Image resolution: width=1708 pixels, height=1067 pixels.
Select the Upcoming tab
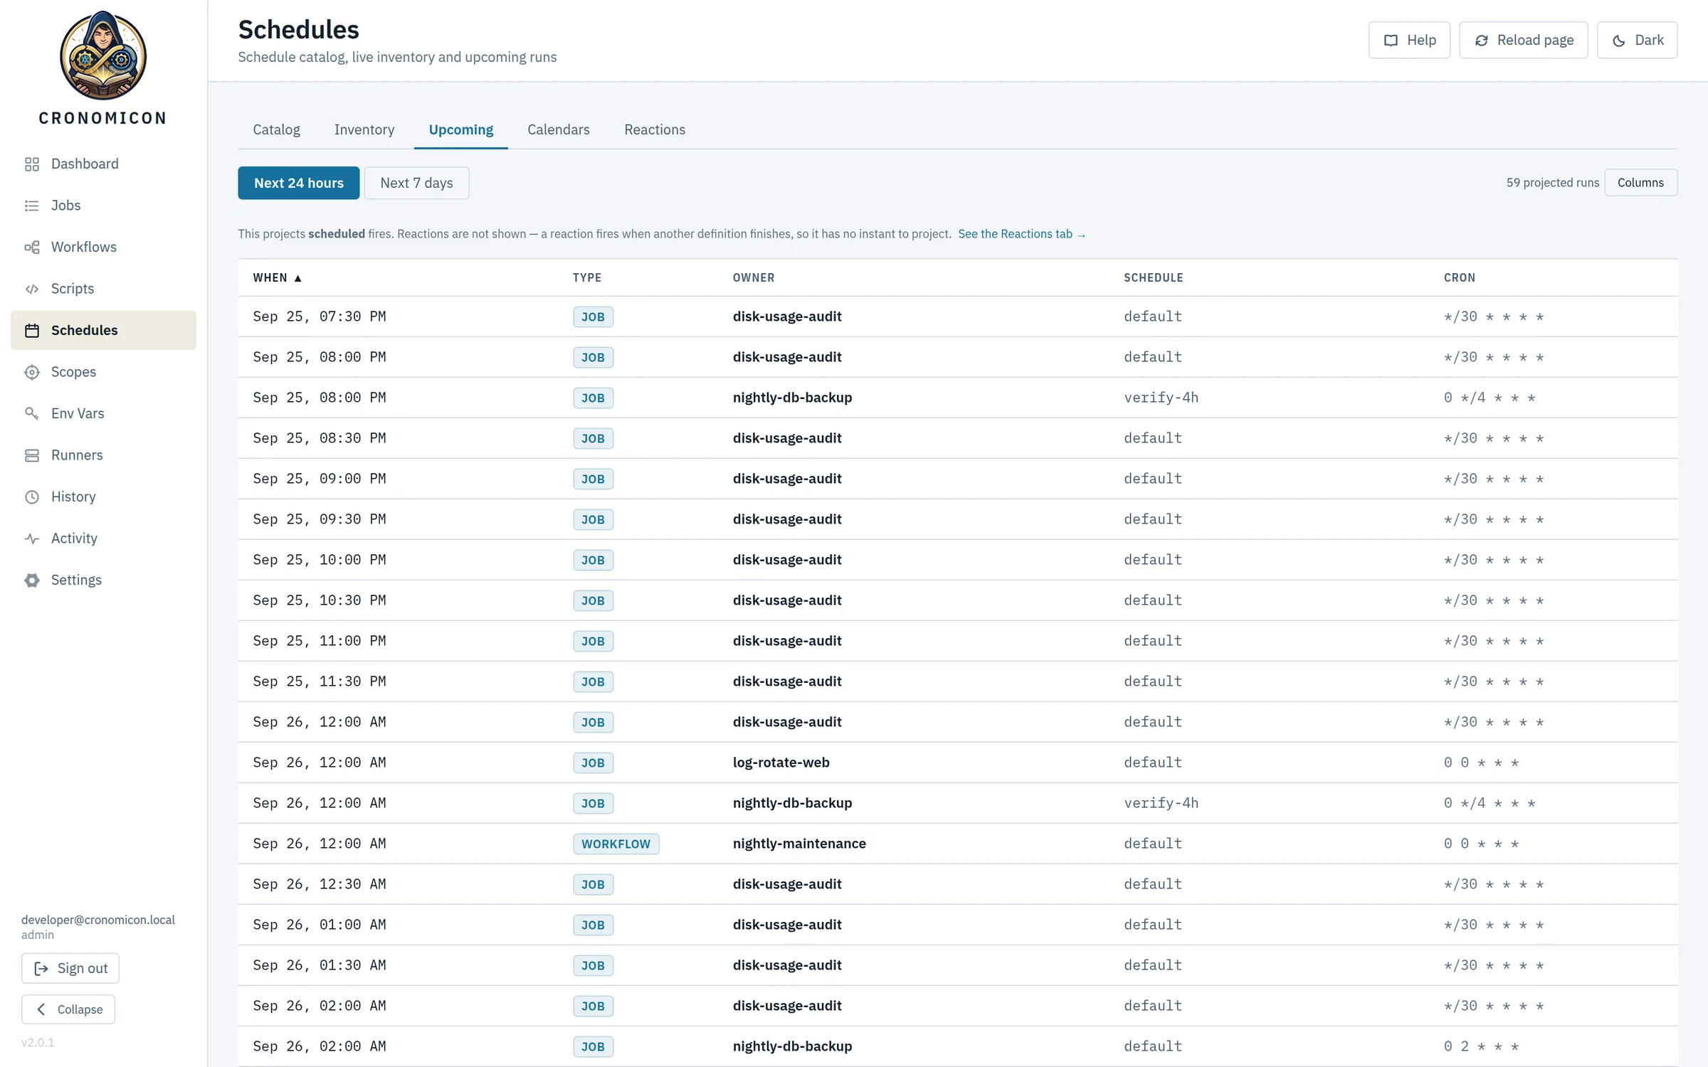tap(461, 129)
